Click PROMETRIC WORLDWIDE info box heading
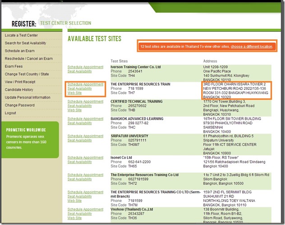Screen dimensions: 285x225 tap(26, 130)
